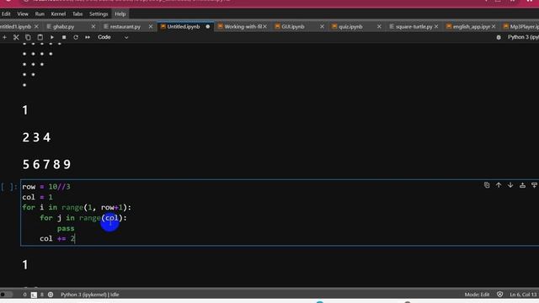Screen dimensions: 539x303
Task: Click the Ln 6, Col 13 indicator
Action: click(x=523, y=295)
